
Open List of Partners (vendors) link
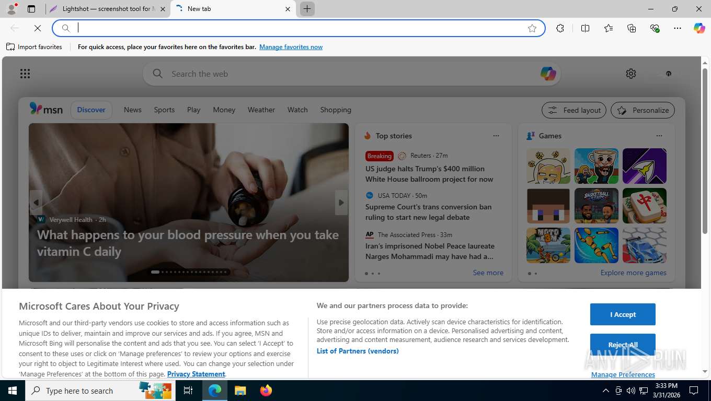[x=358, y=351]
